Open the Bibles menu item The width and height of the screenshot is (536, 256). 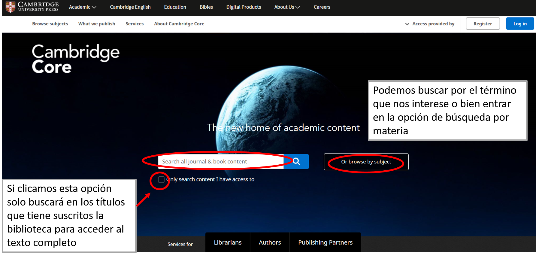click(206, 7)
